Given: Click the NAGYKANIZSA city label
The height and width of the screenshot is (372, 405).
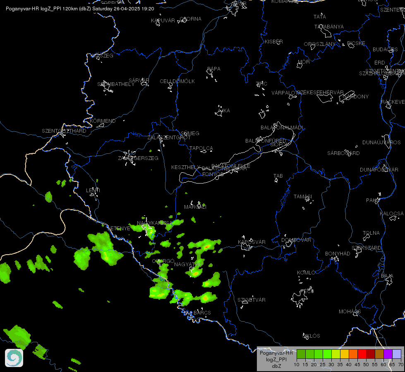Looking at the screenshot, I should [153, 223].
